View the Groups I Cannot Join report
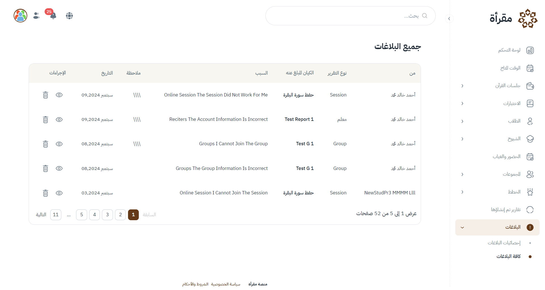Image resolution: width=545 pixels, height=290 pixels. 59,144
